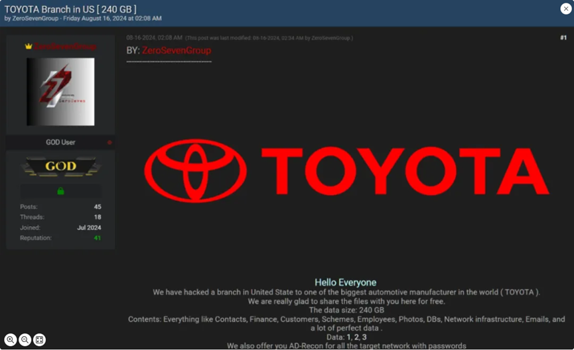The height and width of the screenshot is (350, 574).
Task: Open Data link 2
Action: (x=356, y=337)
